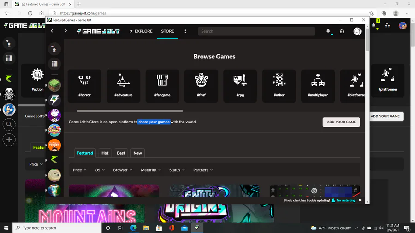Open user avatar menu in client window
Image resolution: width=415 pixels, height=233 pixels.
[x=357, y=31]
